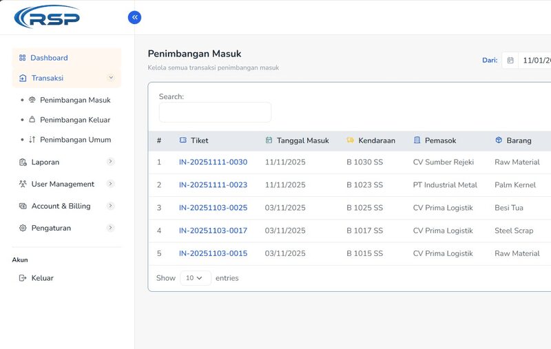Click vehicle cell B 1017 SS
The width and height of the screenshot is (551, 349).
[x=364, y=231]
